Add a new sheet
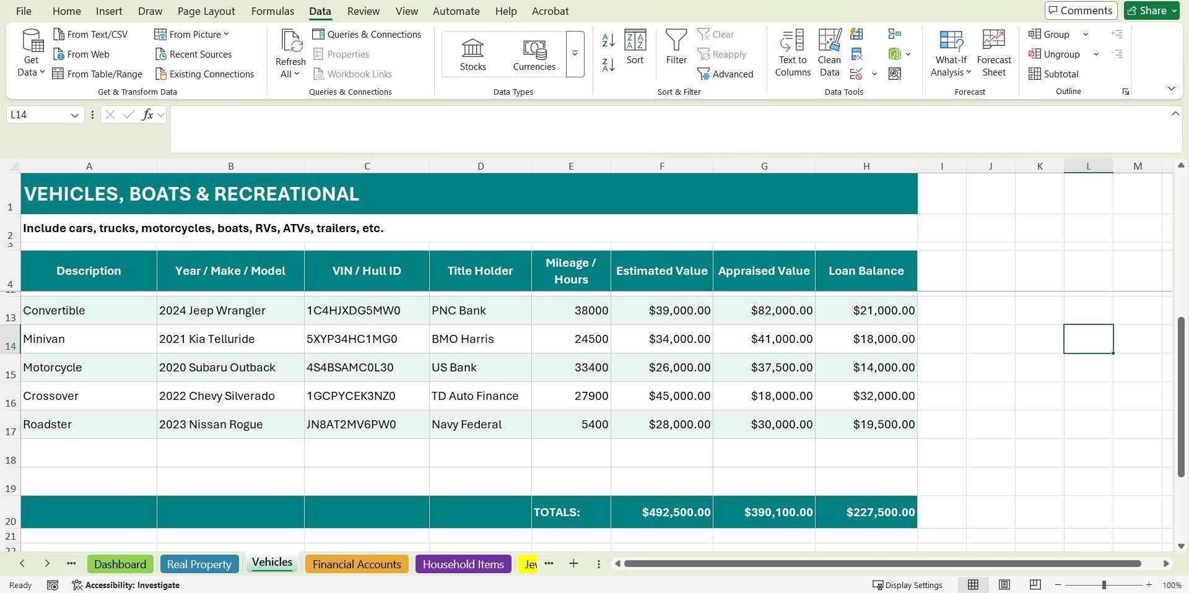Screen dimensions: 1189x593 [x=573, y=564]
